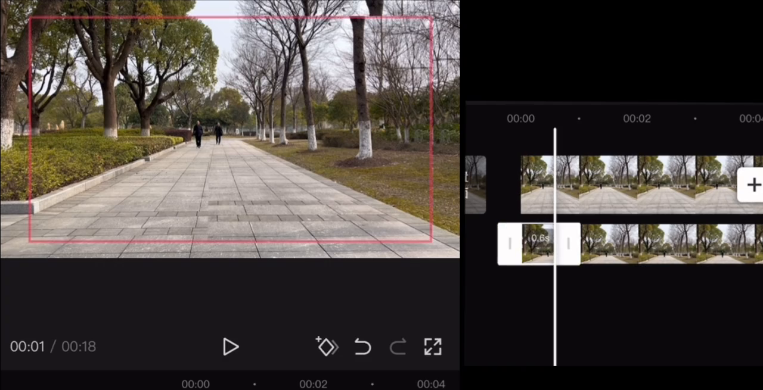Expand the preview to fullscreen
Screen dimensions: 763x390
[x=433, y=347]
